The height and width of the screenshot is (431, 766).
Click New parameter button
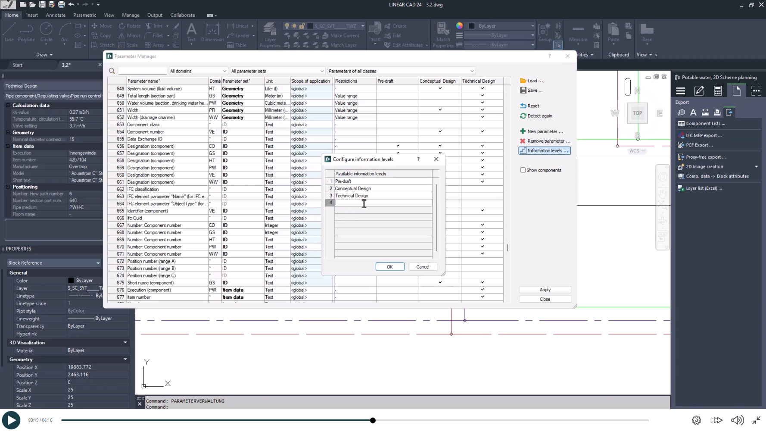tap(542, 131)
